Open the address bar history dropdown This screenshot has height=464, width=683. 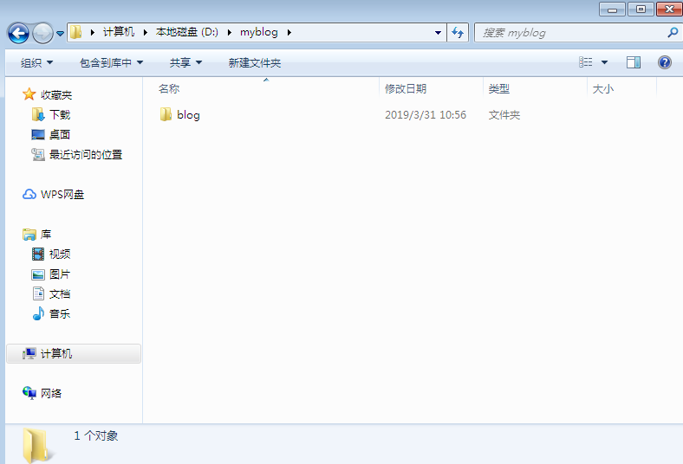click(438, 33)
